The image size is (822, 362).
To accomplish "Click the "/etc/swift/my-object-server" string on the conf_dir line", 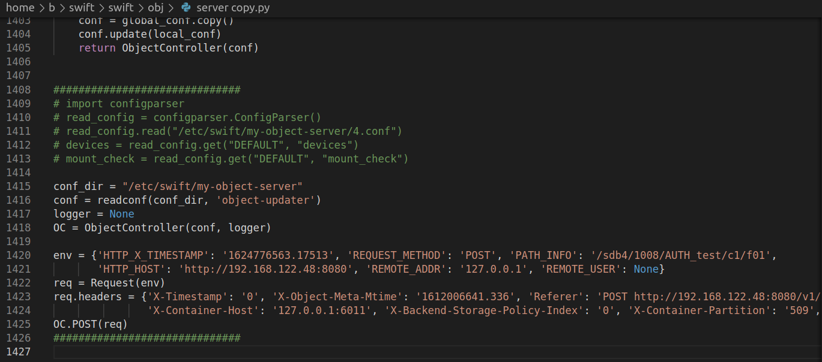I will point(212,186).
